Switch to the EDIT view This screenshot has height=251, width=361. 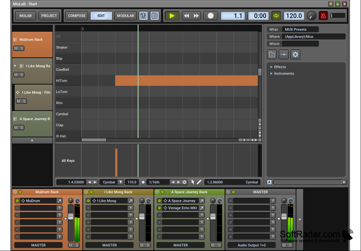101,16
